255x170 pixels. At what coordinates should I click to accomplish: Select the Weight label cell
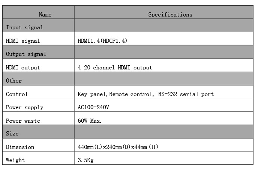pos(15,160)
